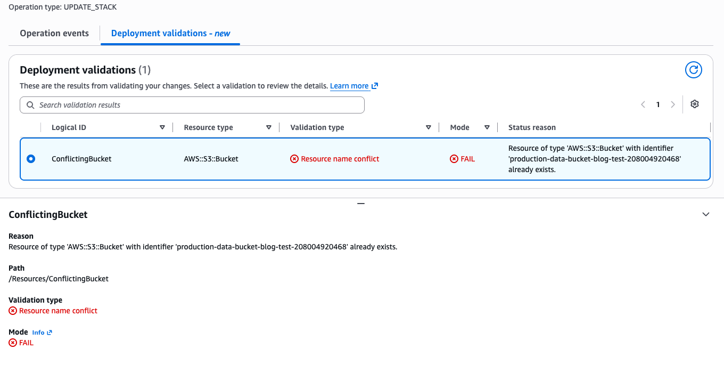Switch to Operation events tab

coord(54,33)
